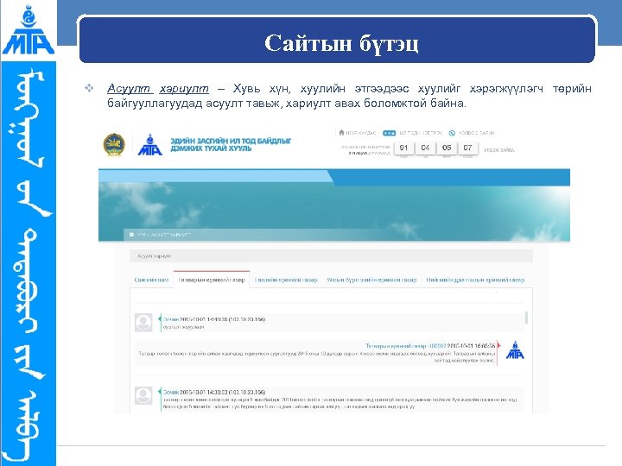Click the home icon in the top navigation
The image size is (622, 466).
pyautogui.click(x=341, y=132)
